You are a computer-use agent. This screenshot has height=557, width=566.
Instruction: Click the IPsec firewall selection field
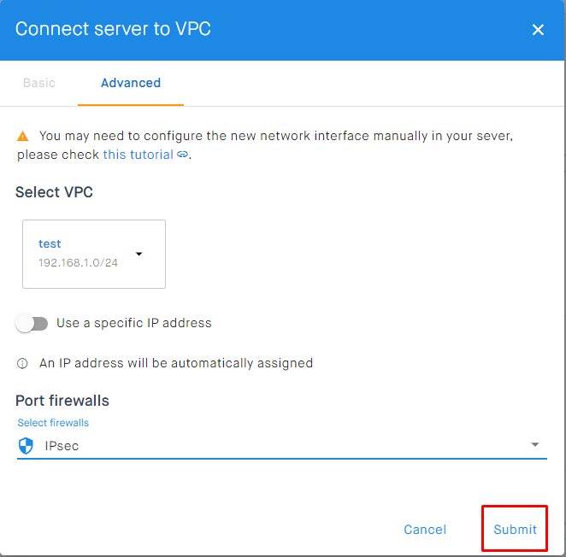coord(274,445)
